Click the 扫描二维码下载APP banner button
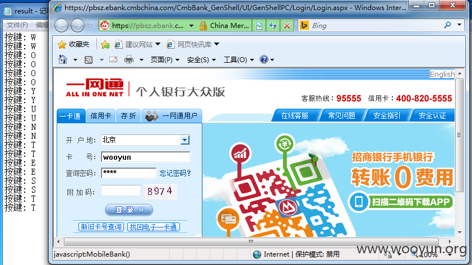 [x=401, y=202]
